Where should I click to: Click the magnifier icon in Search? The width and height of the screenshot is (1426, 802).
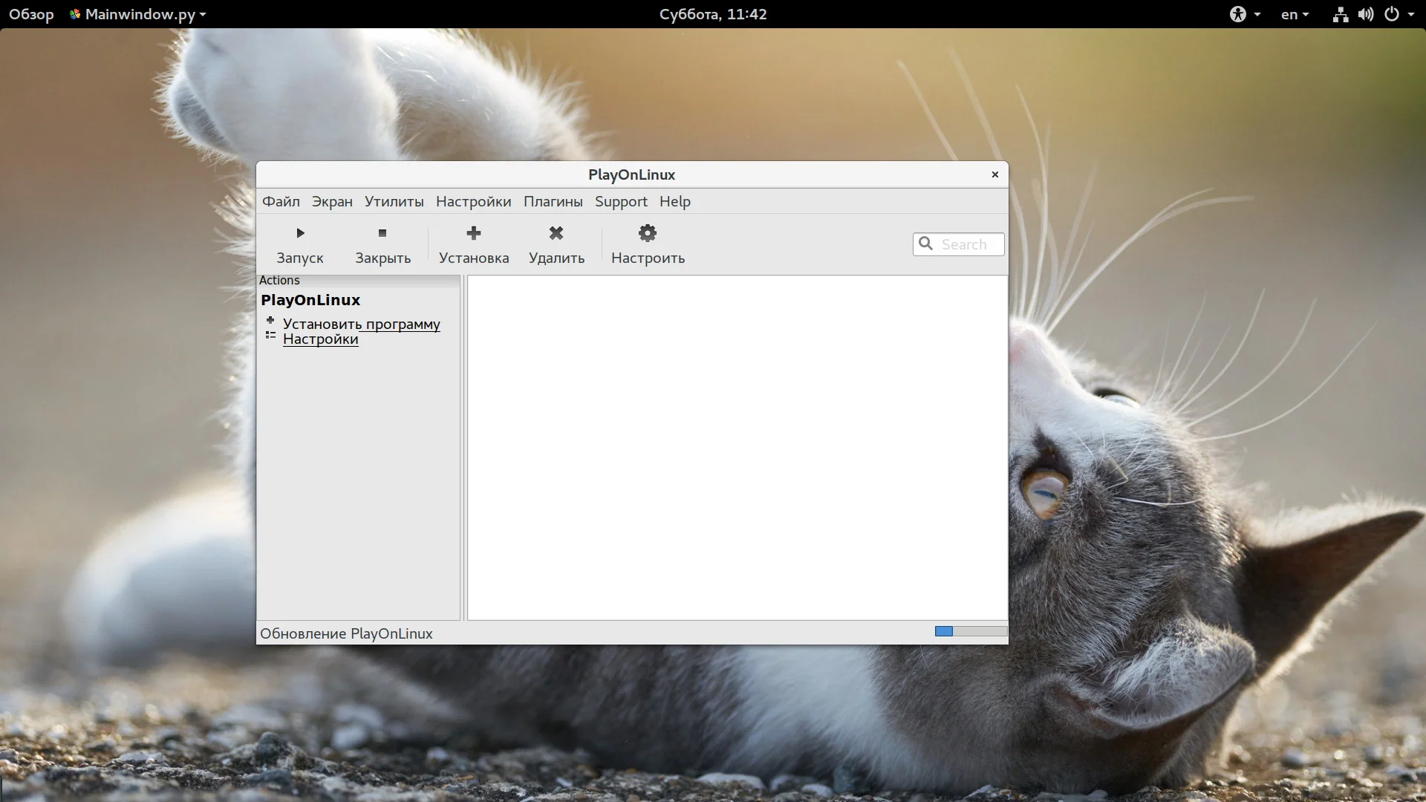925,244
